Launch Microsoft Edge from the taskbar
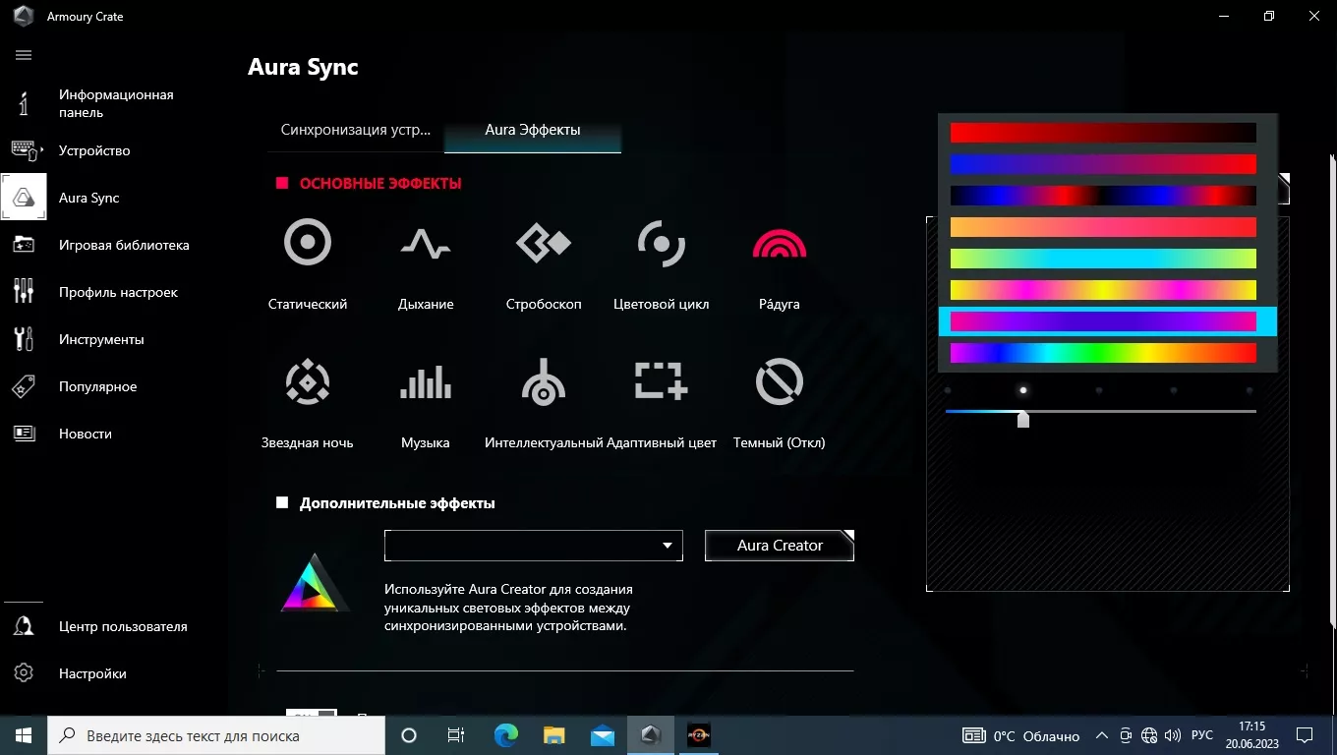This screenshot has width=1337, height=755. coord(506,735)
